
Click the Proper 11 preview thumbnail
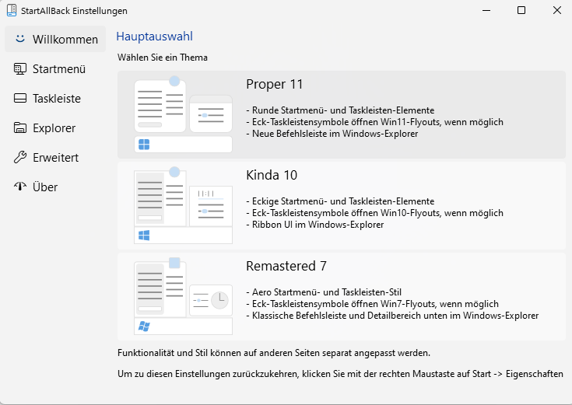183,114
